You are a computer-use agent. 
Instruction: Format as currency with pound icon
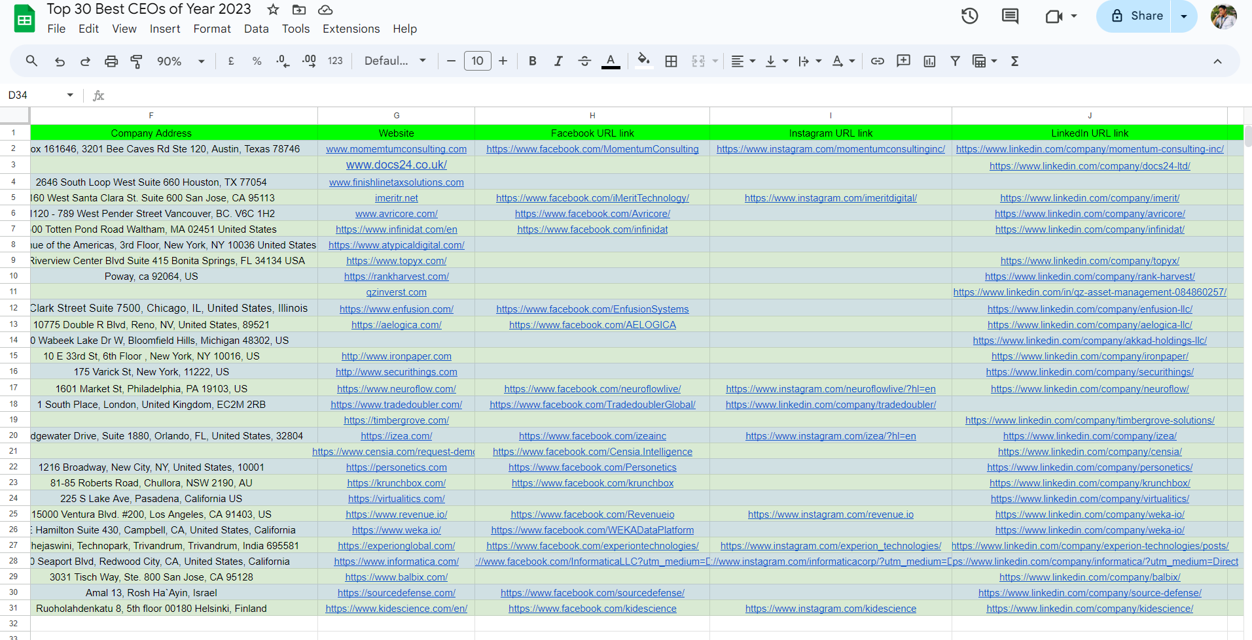[x=231, y=61]
